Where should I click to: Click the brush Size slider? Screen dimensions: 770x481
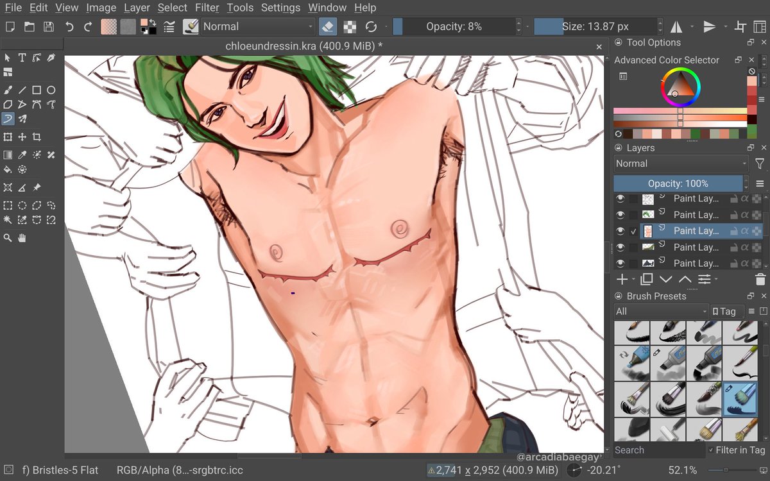coord(595,26)
